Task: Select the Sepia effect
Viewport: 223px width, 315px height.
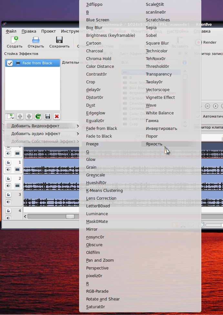Action: pos(151,28)
